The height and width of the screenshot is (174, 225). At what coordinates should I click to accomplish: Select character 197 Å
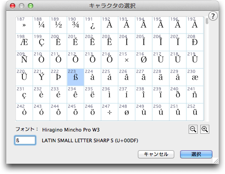point(195,25)
